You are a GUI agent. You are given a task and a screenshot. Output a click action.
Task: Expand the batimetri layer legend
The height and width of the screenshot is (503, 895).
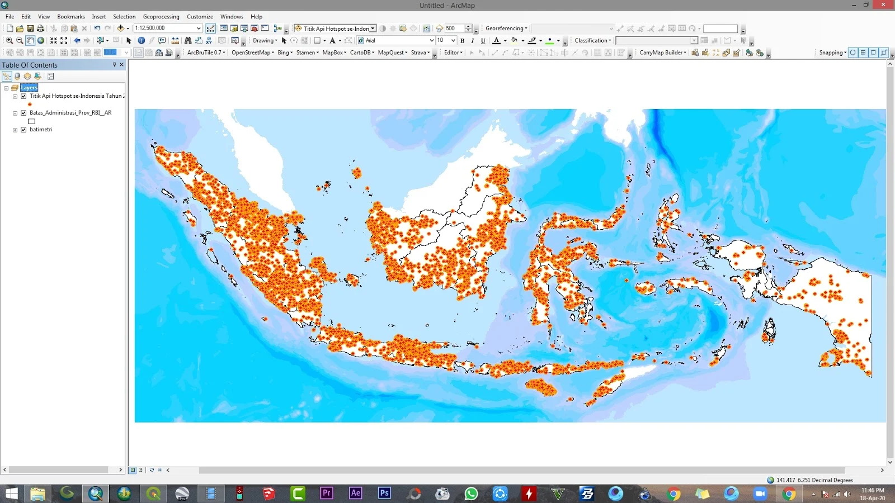tap(15, 129)
